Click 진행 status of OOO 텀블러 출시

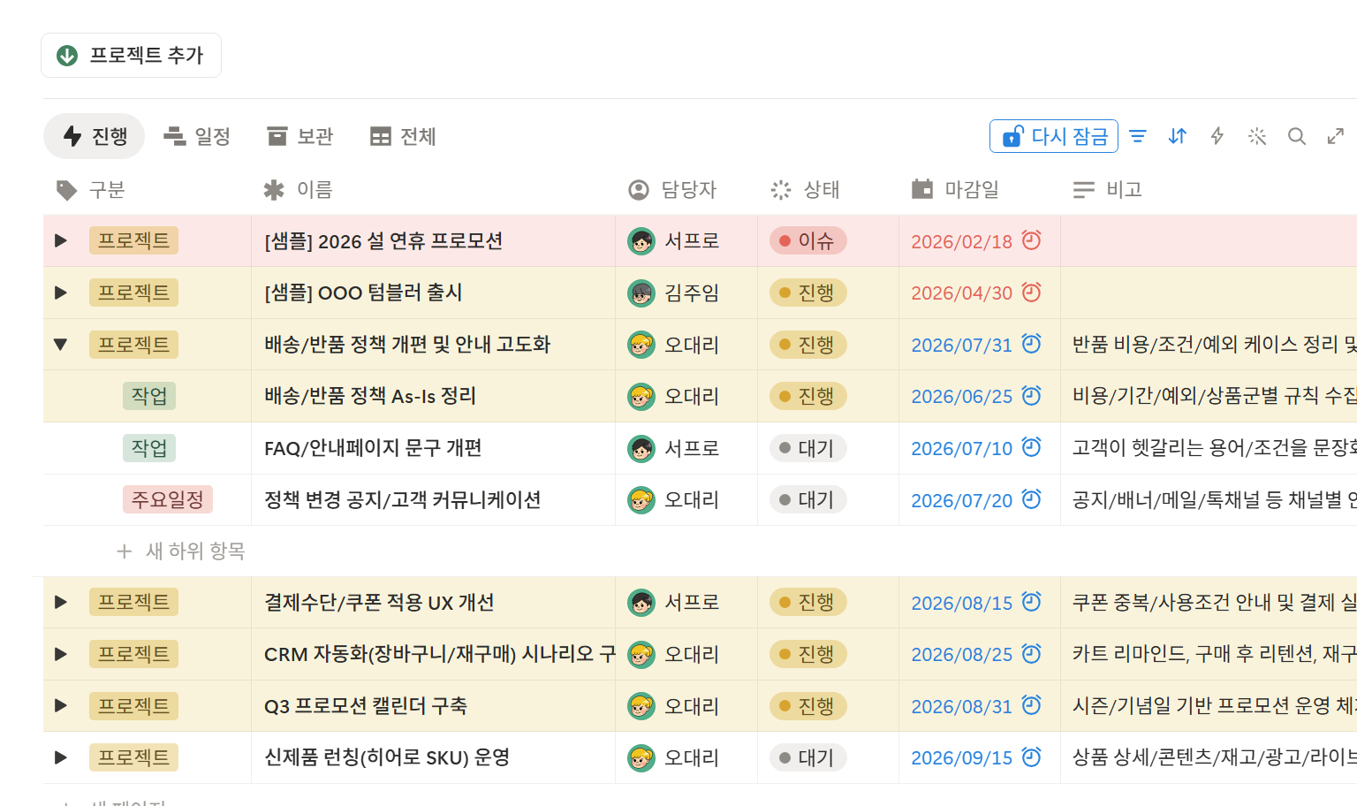pos(807,293)
